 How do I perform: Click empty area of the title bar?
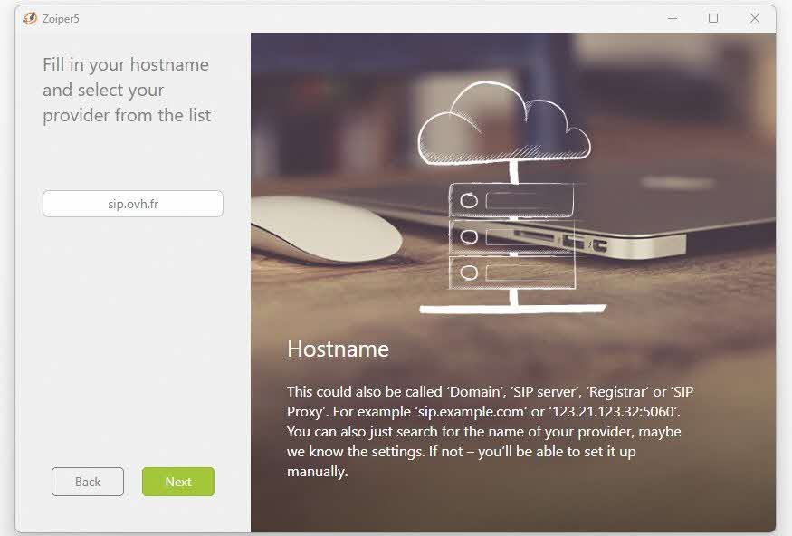click(362, 18)
